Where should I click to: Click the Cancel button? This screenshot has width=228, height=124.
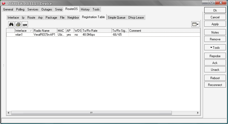[x=215, y=17]
